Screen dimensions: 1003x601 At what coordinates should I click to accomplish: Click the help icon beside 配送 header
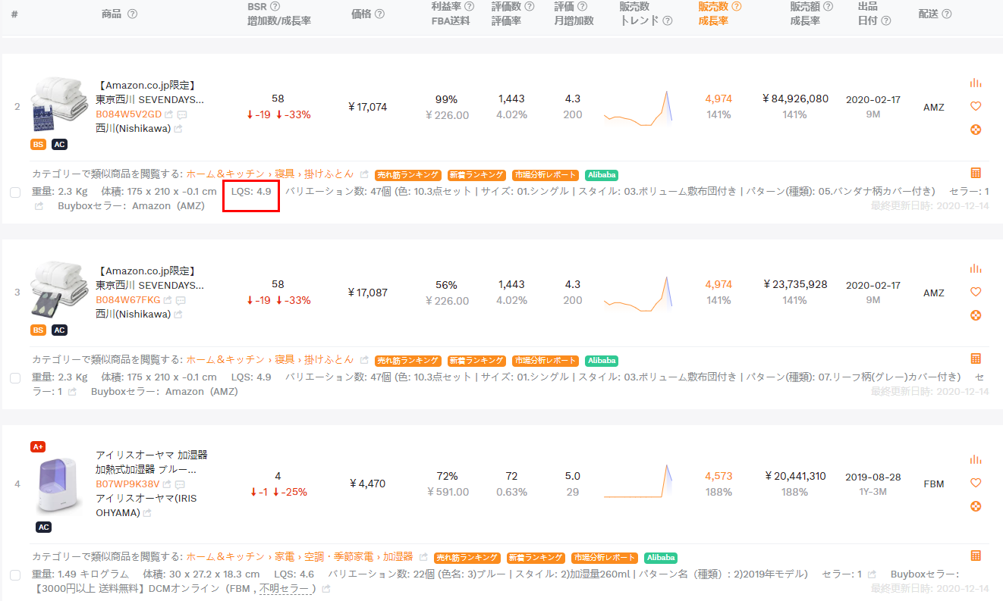coord(946,14)
